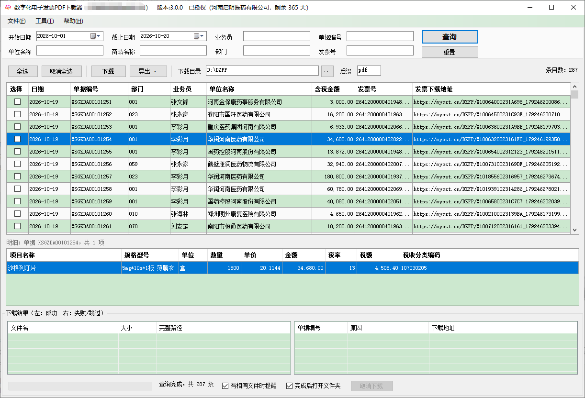The width and height of the screenshot is (585, 398).
Task: Tick checkbox for row XSGZDA00101254
Action: point(17,139)
